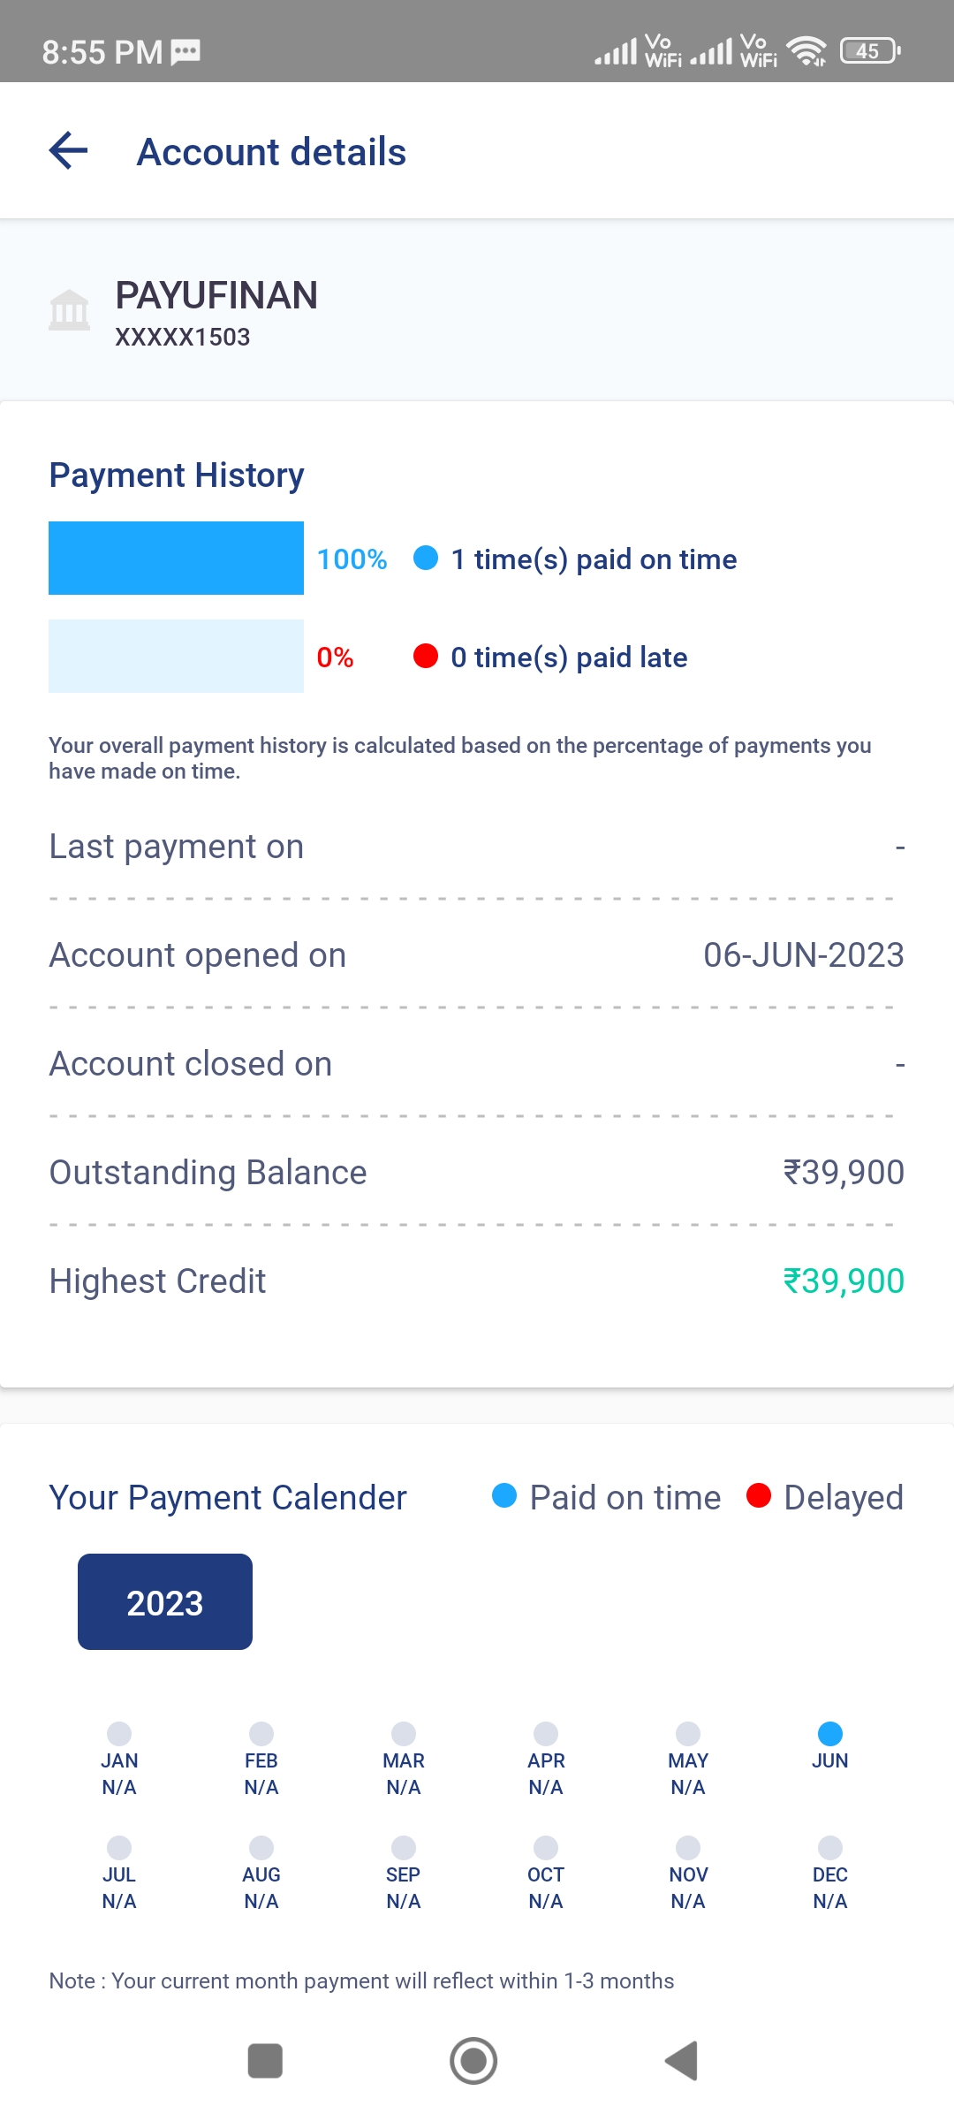This screenshot has width=954, height=2121.
Task: Select the DEC month marker
Action: click(830, 1847)
